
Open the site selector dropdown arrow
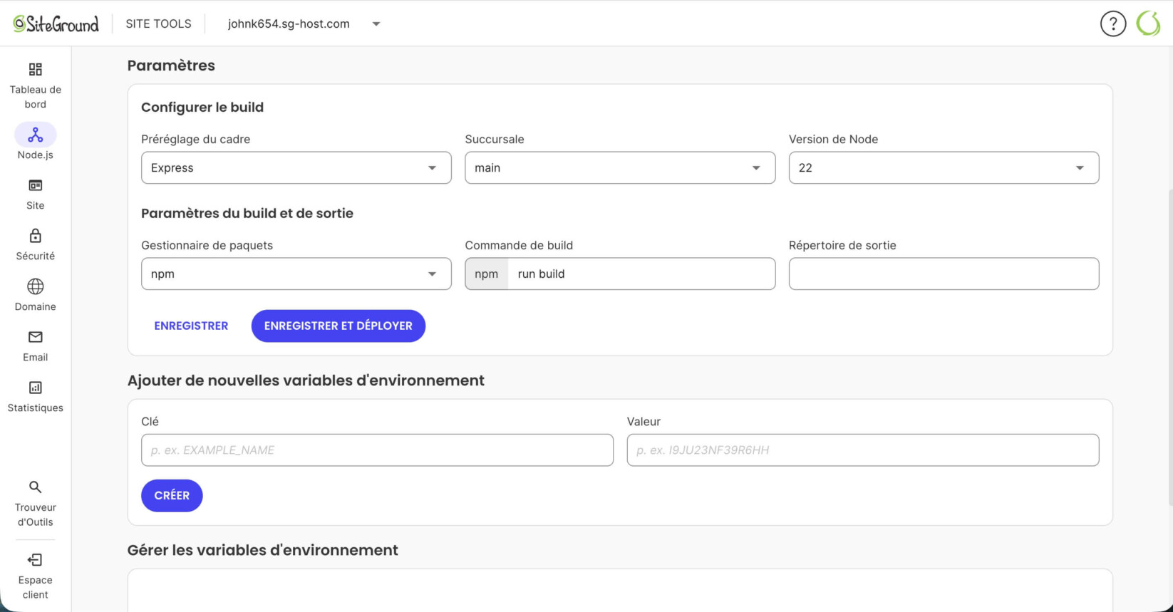click(376, 24)
